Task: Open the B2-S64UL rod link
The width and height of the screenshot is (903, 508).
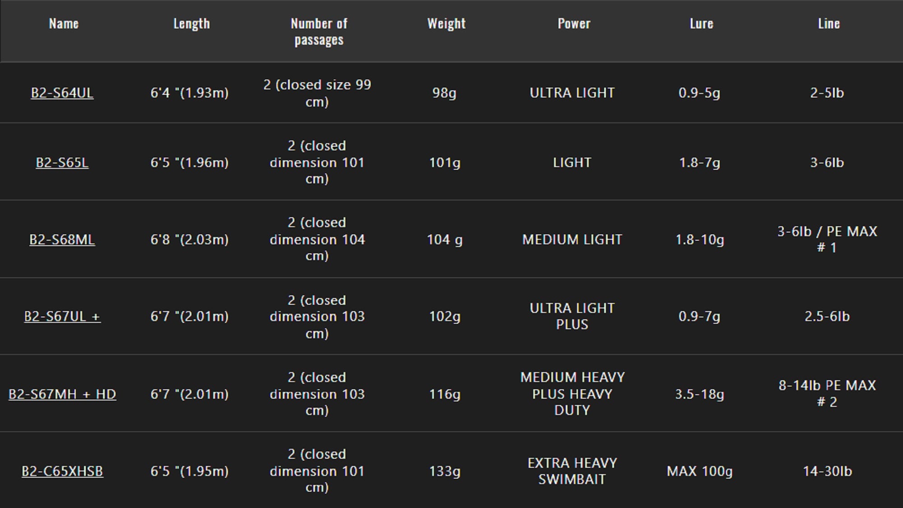Action: pyautogui.click(x=62, y=93)
